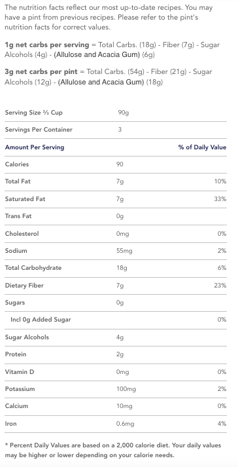Viewport: 238px width, 467px height.
Task: Select the Total Fat percentage value 10%
Action: coord(220,181)
